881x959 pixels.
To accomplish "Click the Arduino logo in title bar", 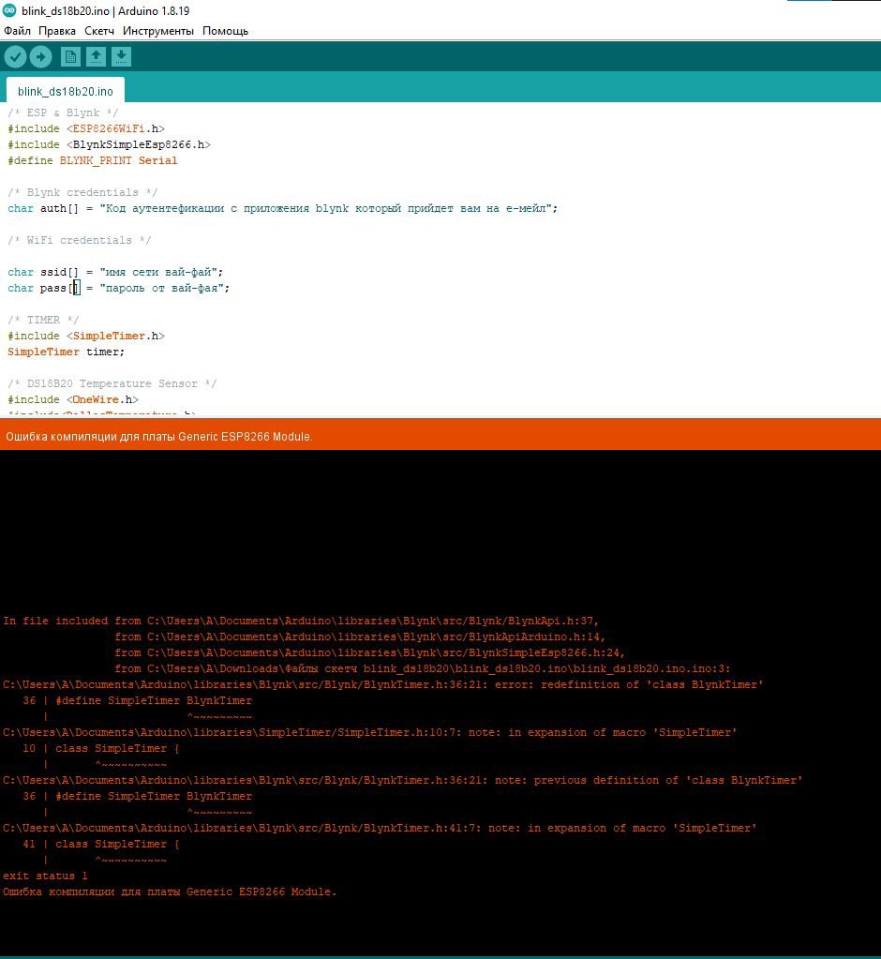I will click(9, 10).
